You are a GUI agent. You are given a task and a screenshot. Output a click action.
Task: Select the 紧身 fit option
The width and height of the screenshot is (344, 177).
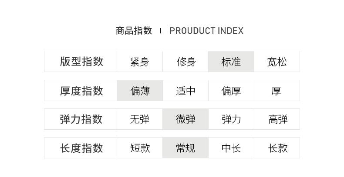point(139,62)
